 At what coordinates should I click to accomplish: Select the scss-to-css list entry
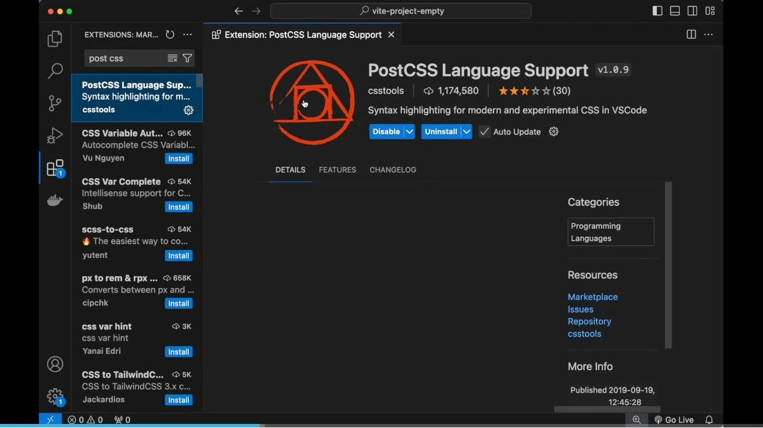(137, 243)
